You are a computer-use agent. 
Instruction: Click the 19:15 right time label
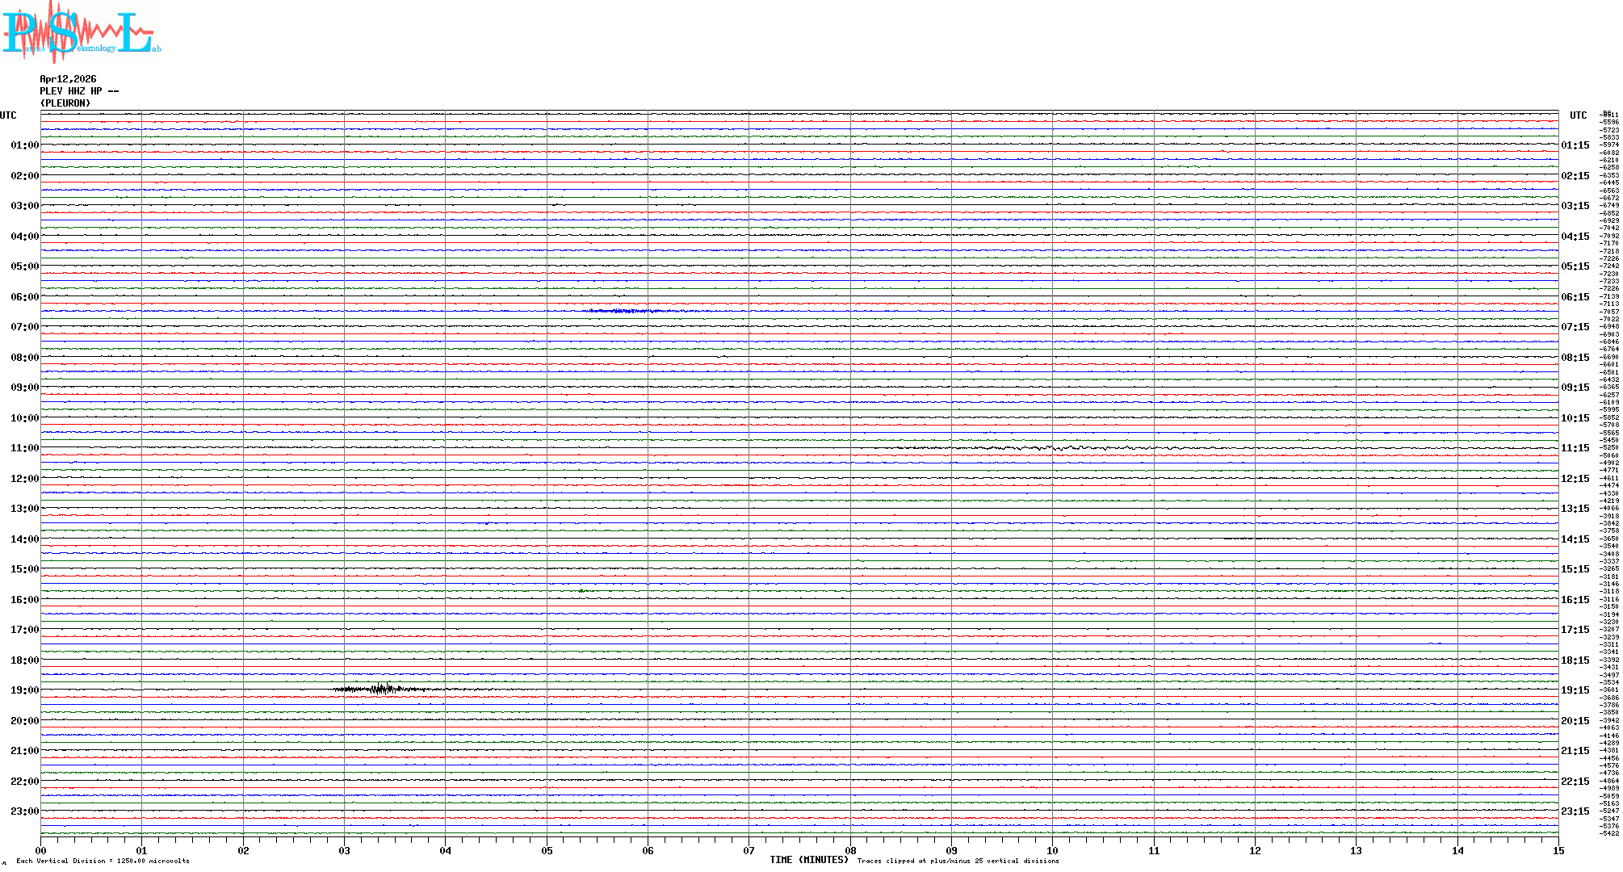1575,690
